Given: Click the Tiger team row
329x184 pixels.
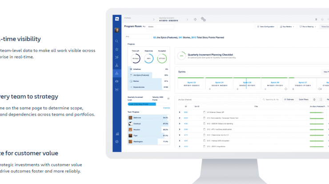Looking at the screenshot, I should coord(148,136).
